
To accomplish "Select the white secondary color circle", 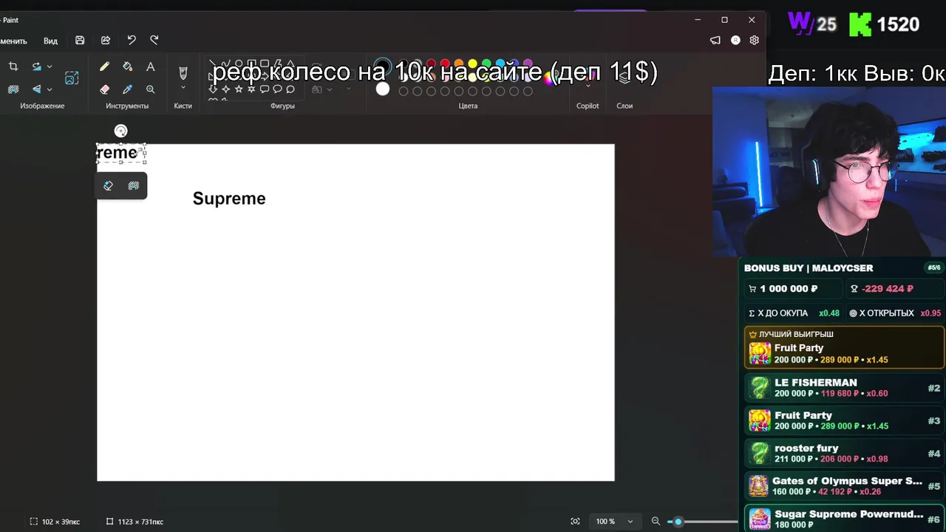I will point(382,89).
